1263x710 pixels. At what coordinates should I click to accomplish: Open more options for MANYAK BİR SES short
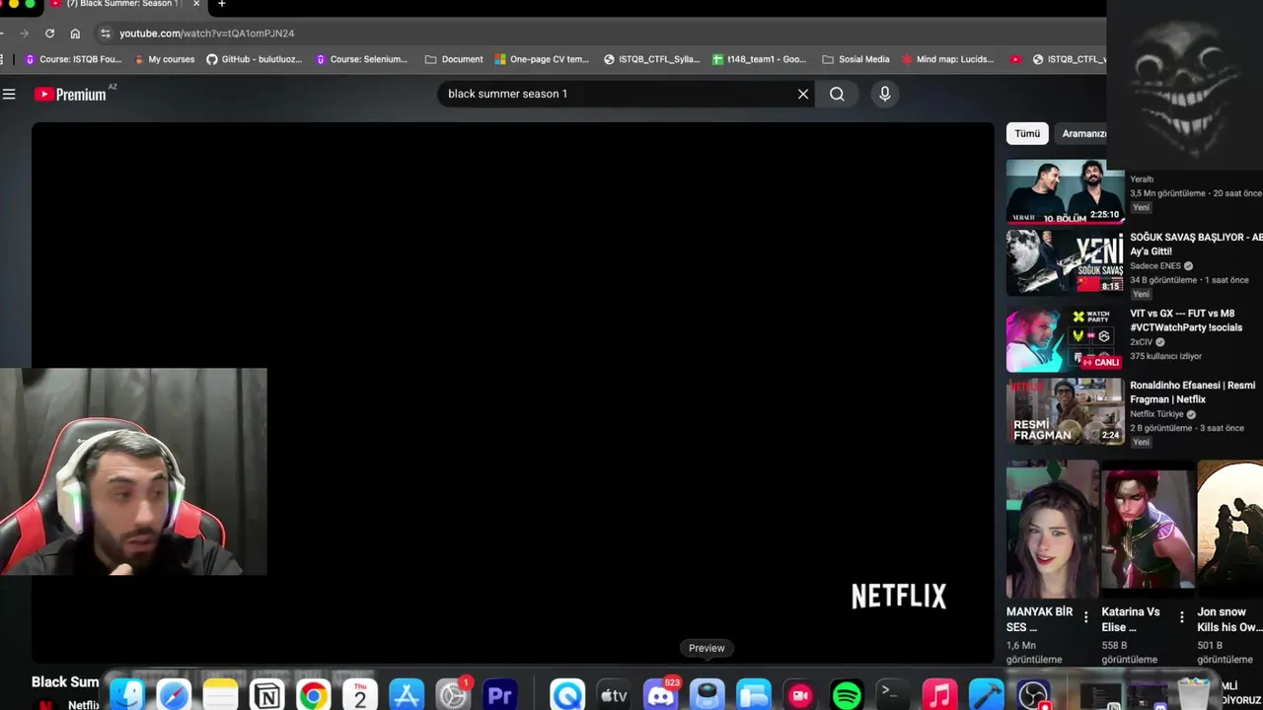(1086, 617)
